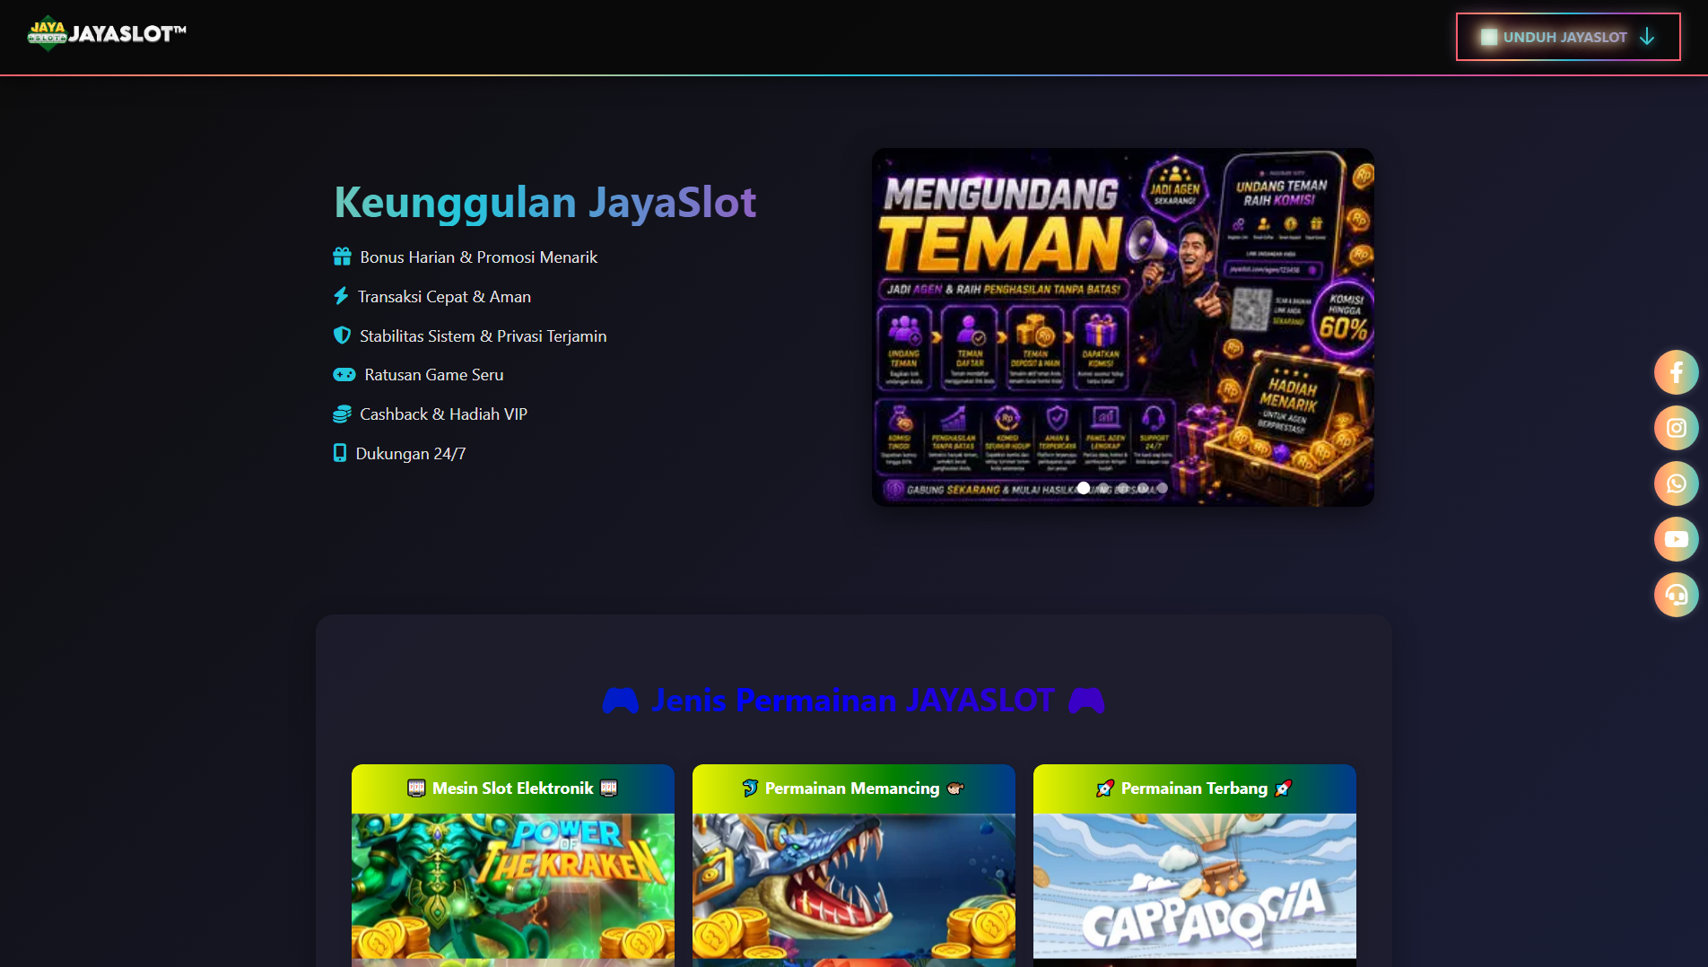Select the second carousel dot on the banner

point(1103,488)
